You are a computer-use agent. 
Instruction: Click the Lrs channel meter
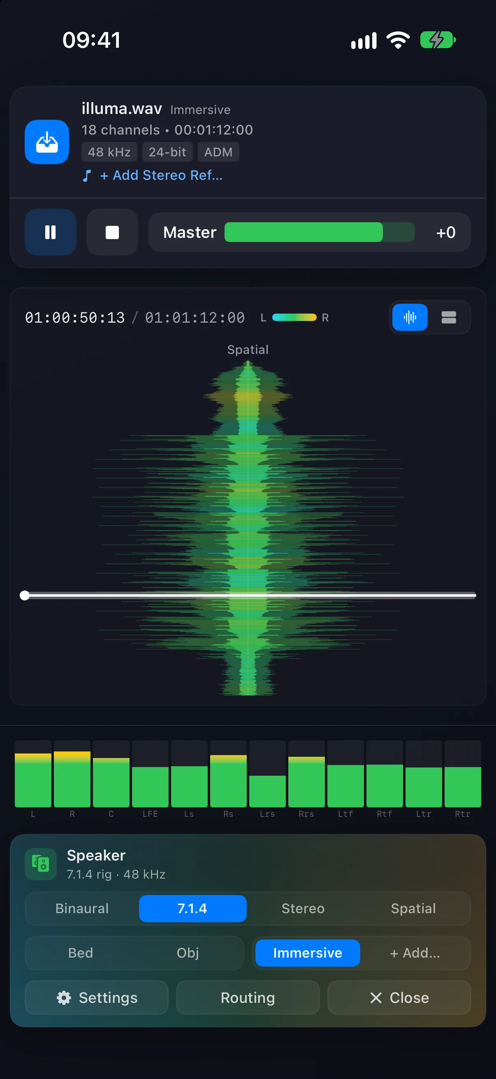click(x=267, y=774)
